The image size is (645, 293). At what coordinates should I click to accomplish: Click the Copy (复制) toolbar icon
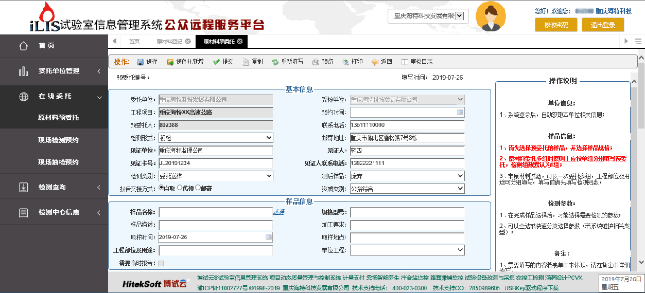click(246, 62)
